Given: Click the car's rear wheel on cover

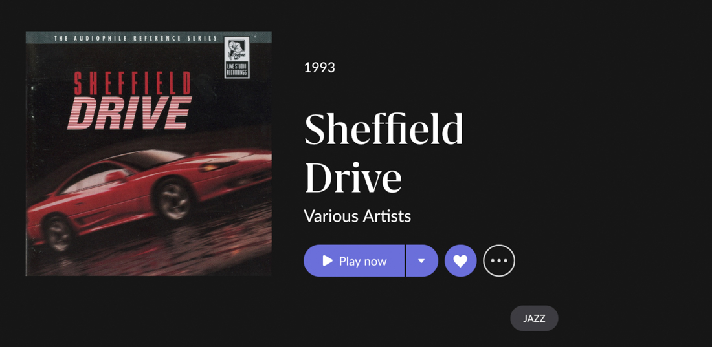Looking at the screenshot, I should [59, 235].
